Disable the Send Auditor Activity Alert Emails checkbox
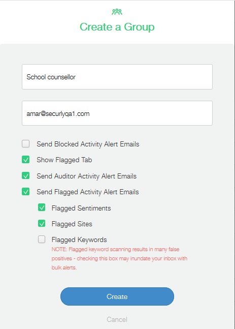Screen dimensions: 235x329 pyautogui.click(x=25, y=175)
